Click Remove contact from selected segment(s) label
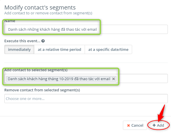 (42, 90)
